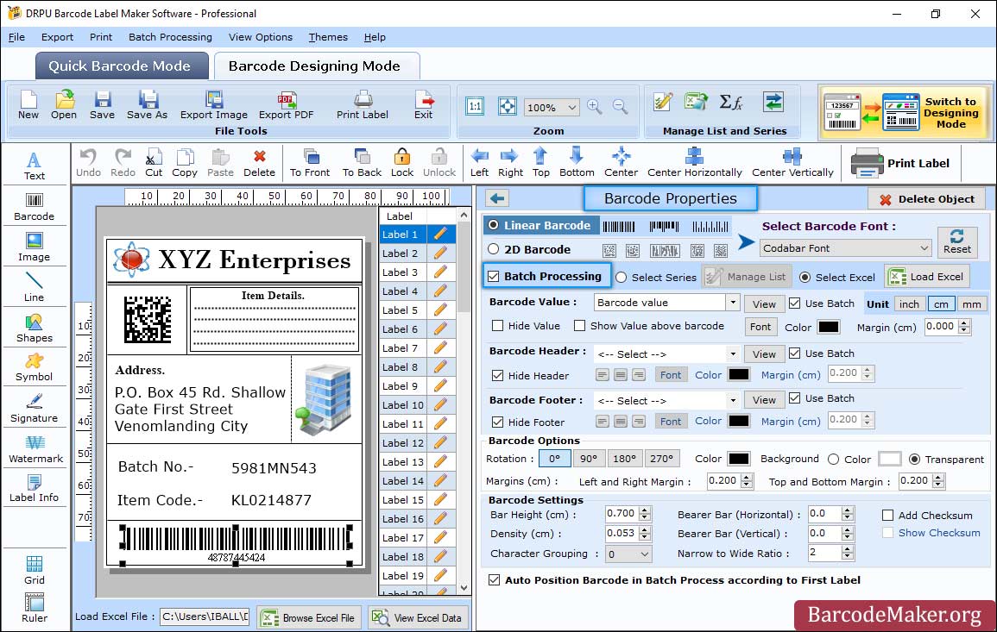Open the Batch Processing menu
This screenshot has height=632, width=997.
tap(170, 37)
